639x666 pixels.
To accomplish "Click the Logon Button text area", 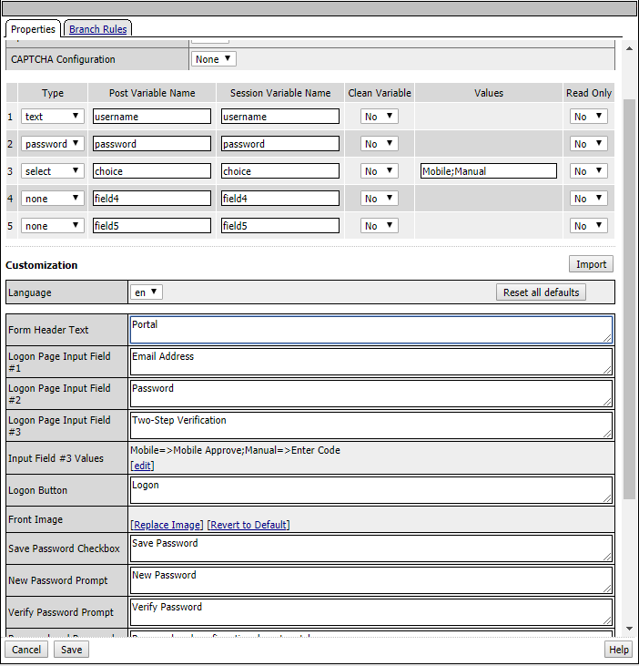I will tap(371, 490).
